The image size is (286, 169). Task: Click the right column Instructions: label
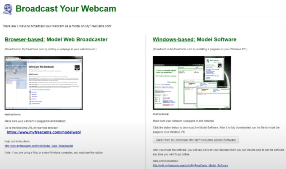[x=161, y=114]
